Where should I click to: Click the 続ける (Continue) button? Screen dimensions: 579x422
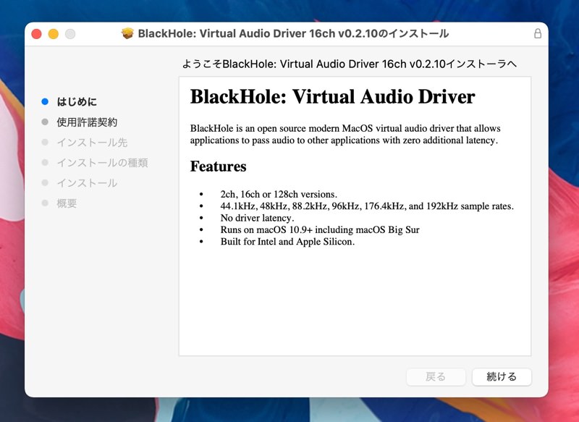[502, 377]
